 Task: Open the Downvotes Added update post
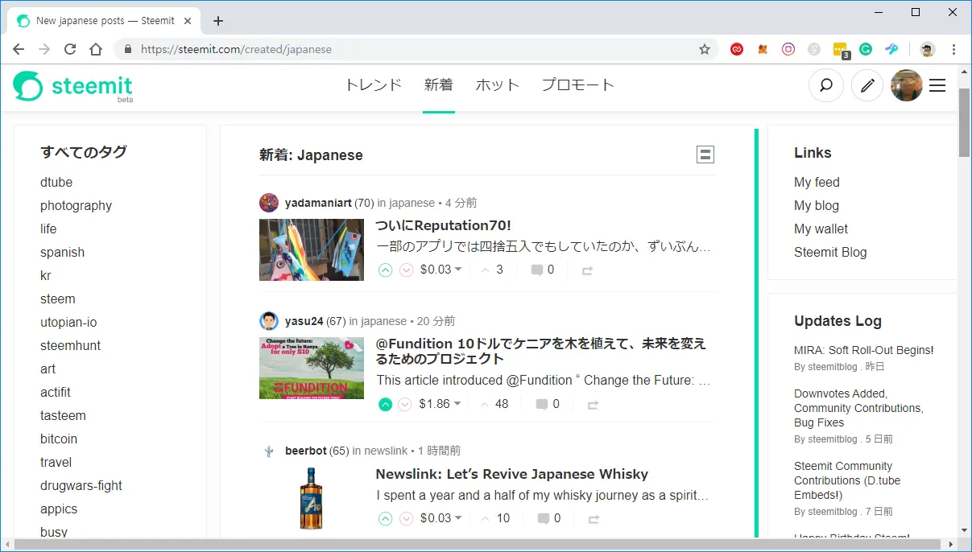click(858, 408)
